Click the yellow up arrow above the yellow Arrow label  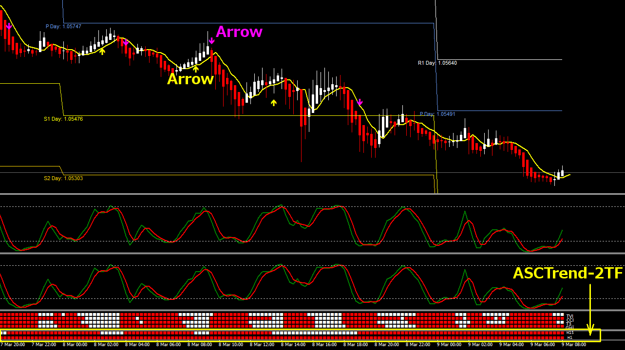tap(195, 68)
